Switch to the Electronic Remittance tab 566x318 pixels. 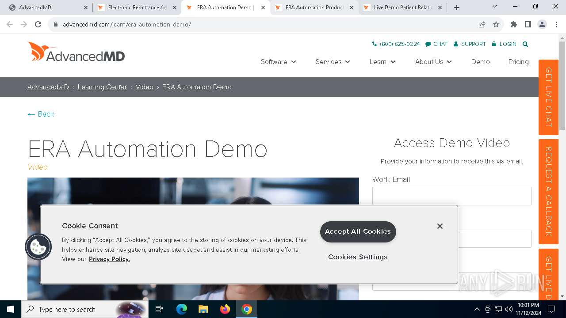137,8
